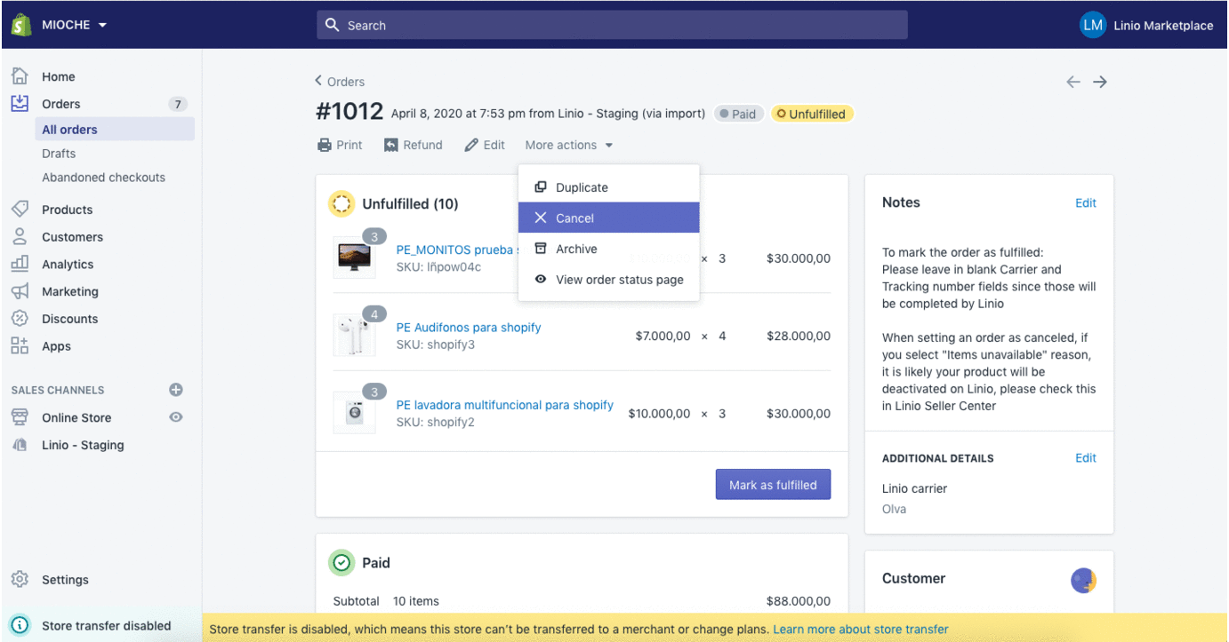The width and height of the screenshot is (1229, 642).
Task: Click the Online Store storefront icon
Action: click(x=20, y=417)
